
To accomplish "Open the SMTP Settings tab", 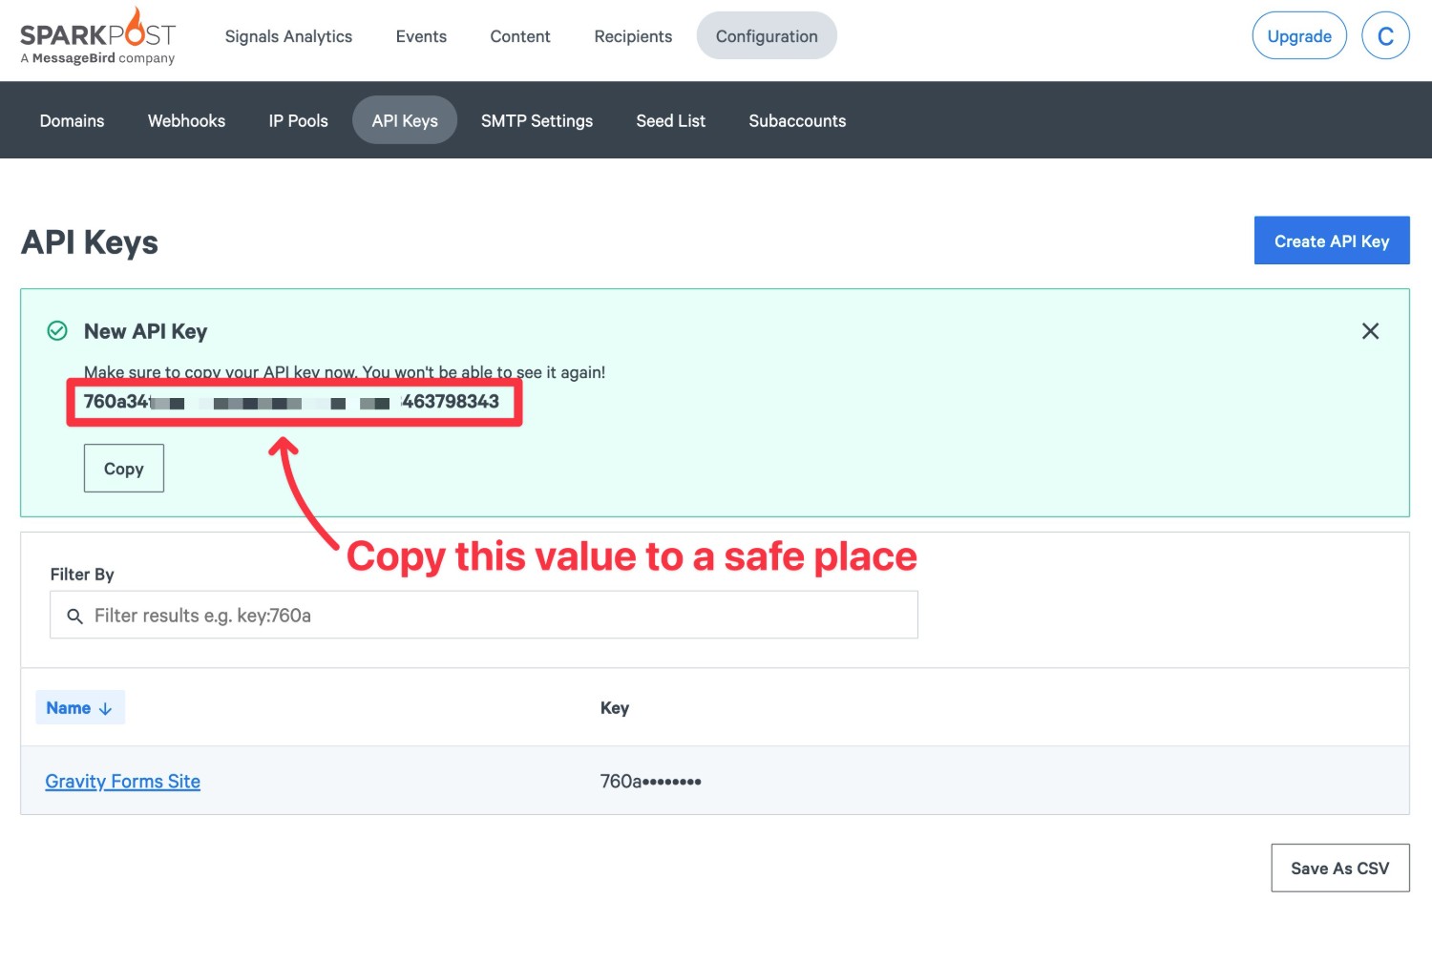I will pos(537,121).
